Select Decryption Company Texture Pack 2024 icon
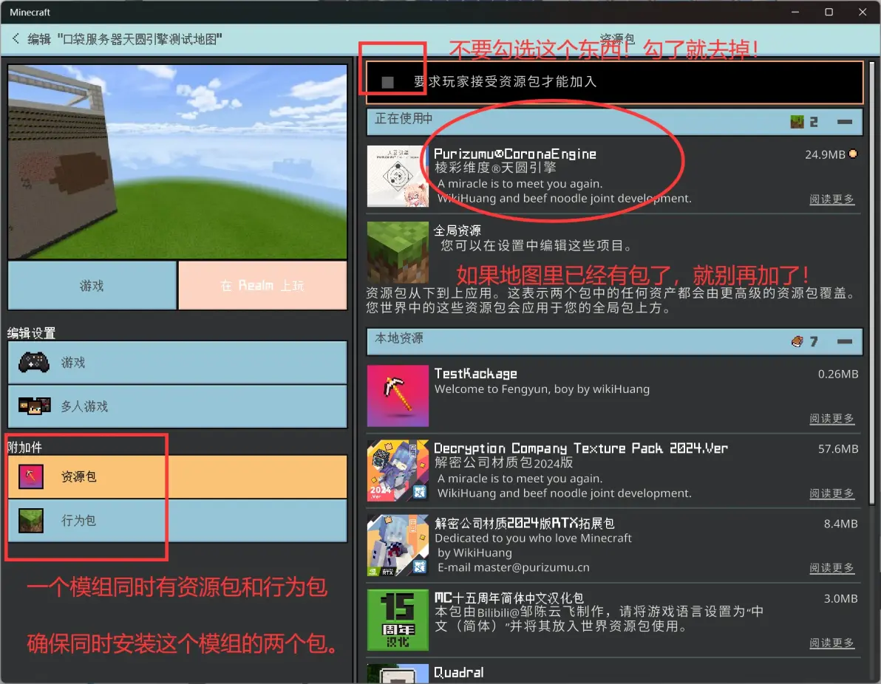This screenshot has width=881, height=684. tap(398, 471)
